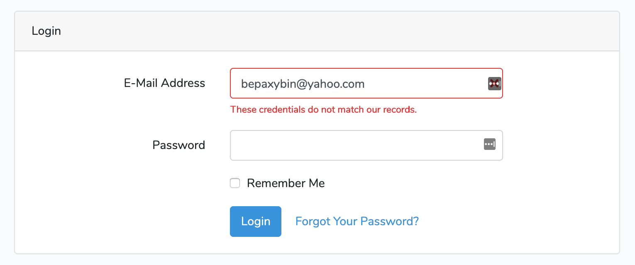Place cursor in the bepaxybin@yahoo.com text
635x265 pixels.
pyautogui.click(x=303, y=84)
